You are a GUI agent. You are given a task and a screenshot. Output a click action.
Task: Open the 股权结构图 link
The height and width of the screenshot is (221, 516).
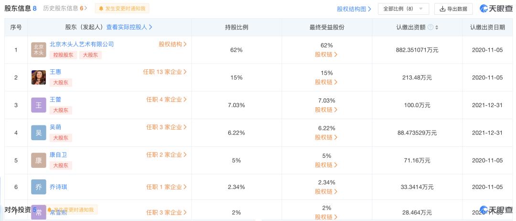(354, 9)
